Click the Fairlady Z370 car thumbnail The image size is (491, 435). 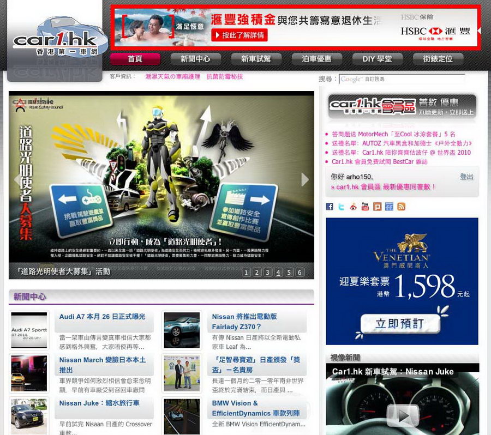coord(182,330)
